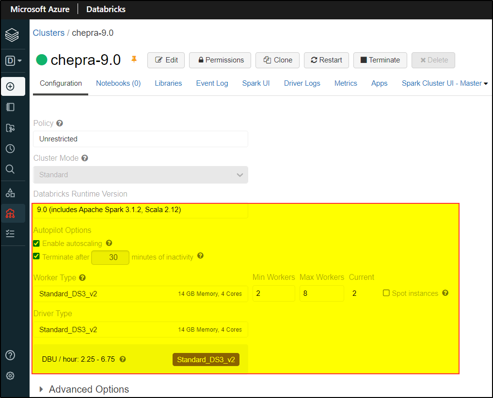Uncheck the Terminate after inactivity option

[36, 257]
